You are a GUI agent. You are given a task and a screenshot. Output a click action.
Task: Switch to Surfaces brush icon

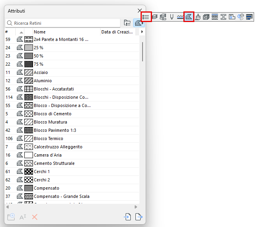198,17
